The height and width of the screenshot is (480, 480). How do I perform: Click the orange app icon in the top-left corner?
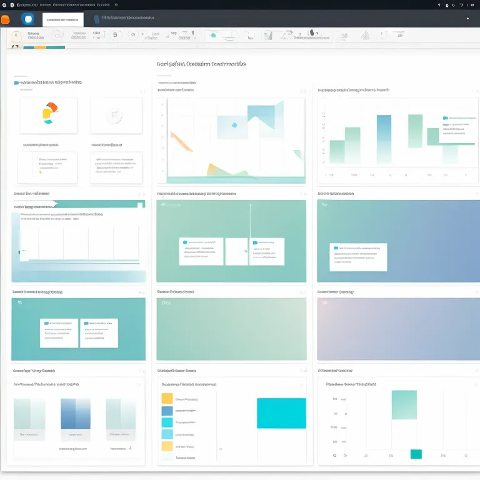tap(5, 19)
